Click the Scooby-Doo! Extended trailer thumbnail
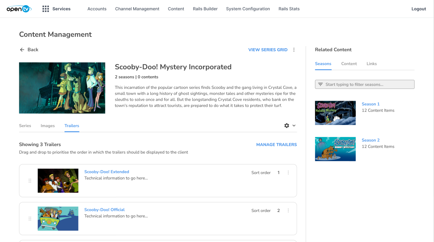The image size is (434, 242). [x=58, y=181]
